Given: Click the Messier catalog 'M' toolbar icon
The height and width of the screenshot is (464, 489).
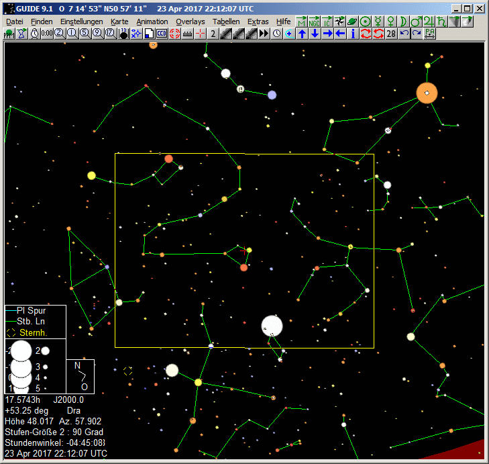Looking at the screenshot, I should click(301, 21).
